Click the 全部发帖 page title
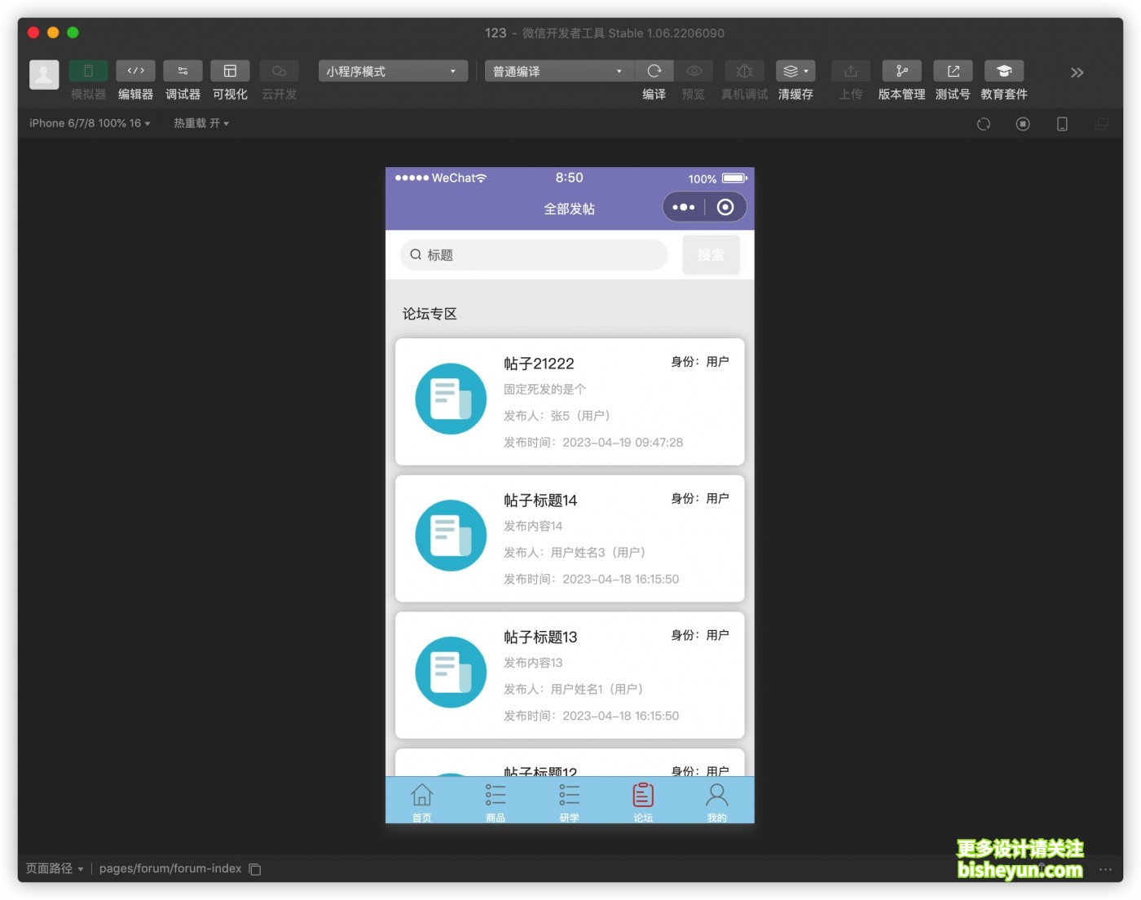 (x=570, y=209)
